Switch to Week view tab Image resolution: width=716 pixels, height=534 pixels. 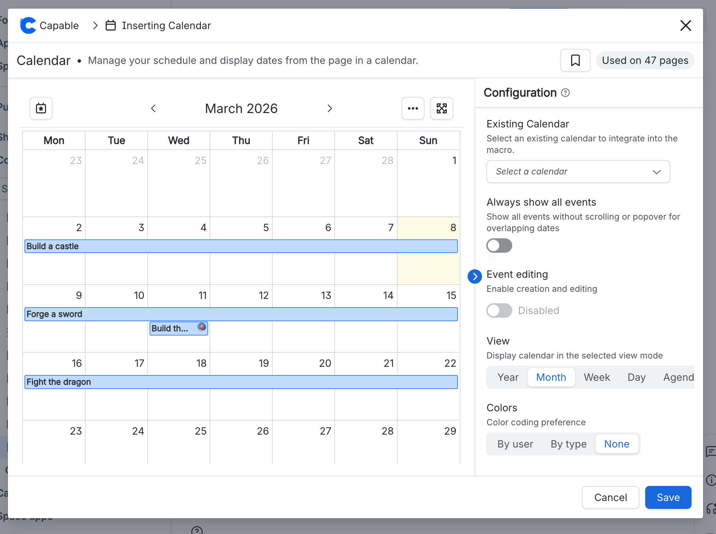click(597, 378)
